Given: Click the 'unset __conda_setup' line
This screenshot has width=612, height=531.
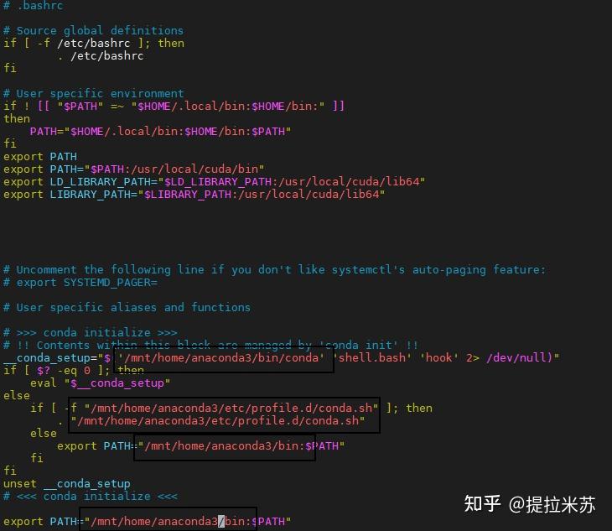Looking at the screenshot, I should (67, 484).
